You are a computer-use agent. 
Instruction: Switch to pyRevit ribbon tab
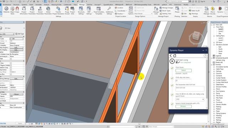click(x=164, y=5)
